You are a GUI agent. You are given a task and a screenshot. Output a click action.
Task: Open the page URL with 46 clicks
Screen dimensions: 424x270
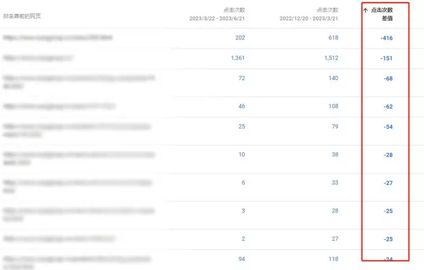pos(59,106)
